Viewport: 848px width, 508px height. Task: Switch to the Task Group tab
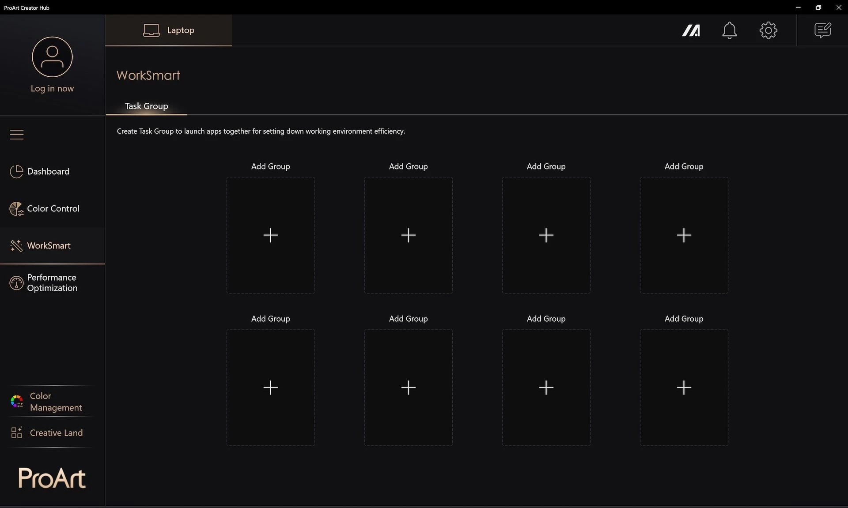[x=146, y=106]
